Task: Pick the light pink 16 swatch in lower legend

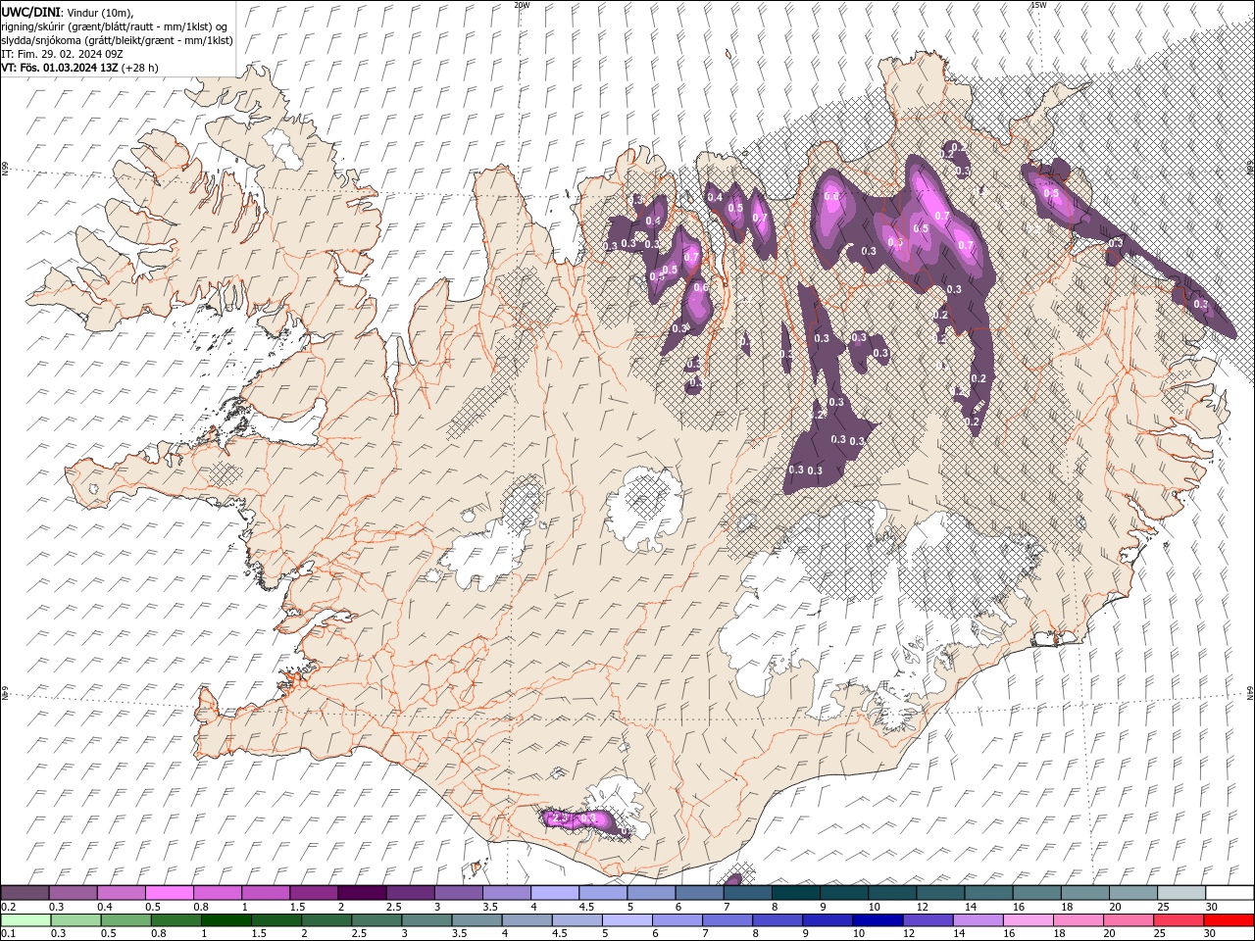Action: point(1028,920)
